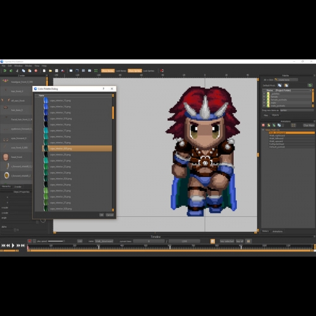Open the Window menu
The image size is (316, 316).
18,66
